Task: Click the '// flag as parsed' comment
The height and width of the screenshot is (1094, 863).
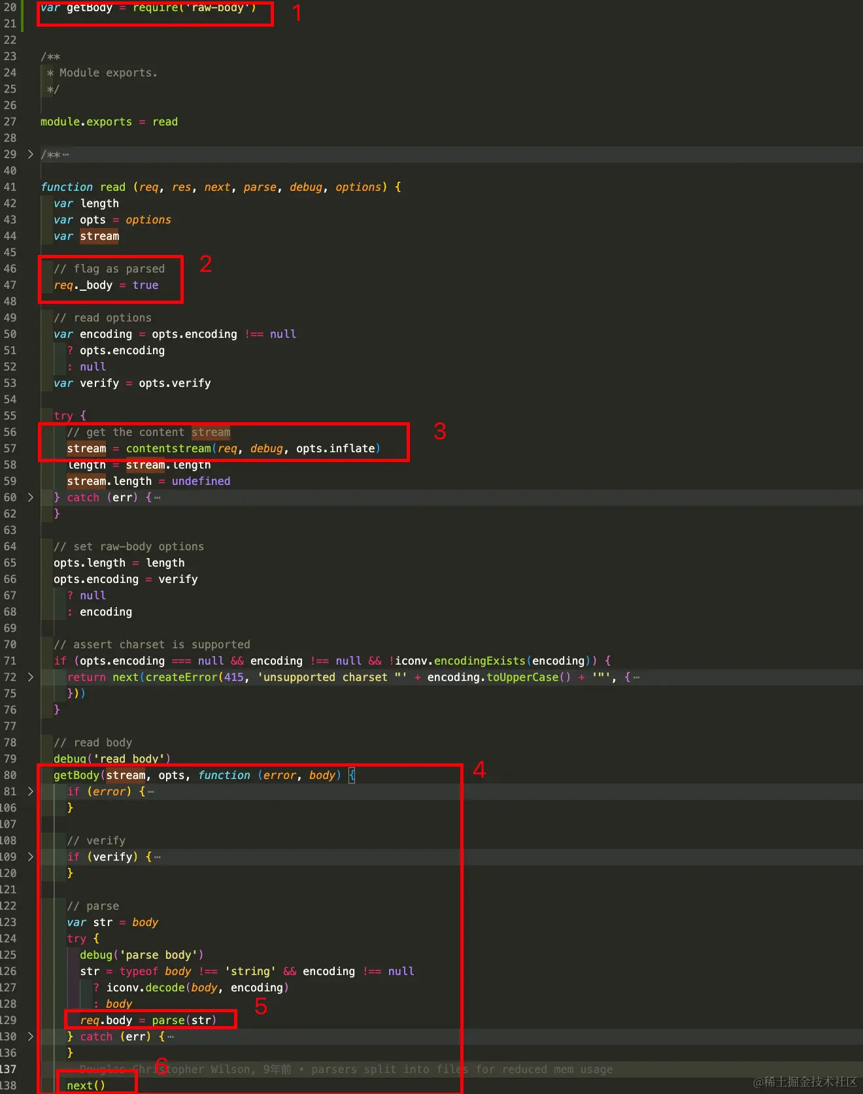Action: coord(109,269)
